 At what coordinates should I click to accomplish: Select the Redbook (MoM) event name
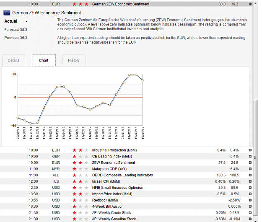tap(105, 200)
